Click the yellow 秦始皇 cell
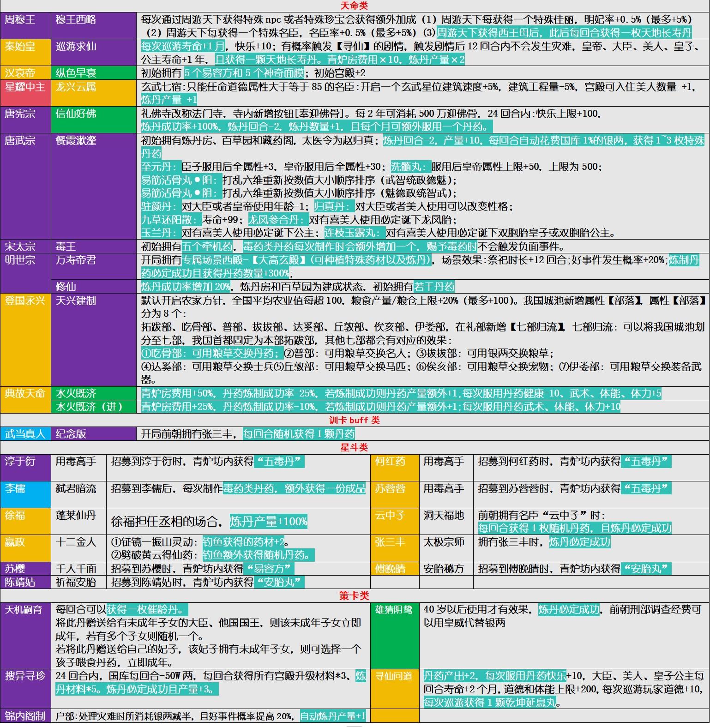This screenshot has width=710, height=727. pos(25,53)
